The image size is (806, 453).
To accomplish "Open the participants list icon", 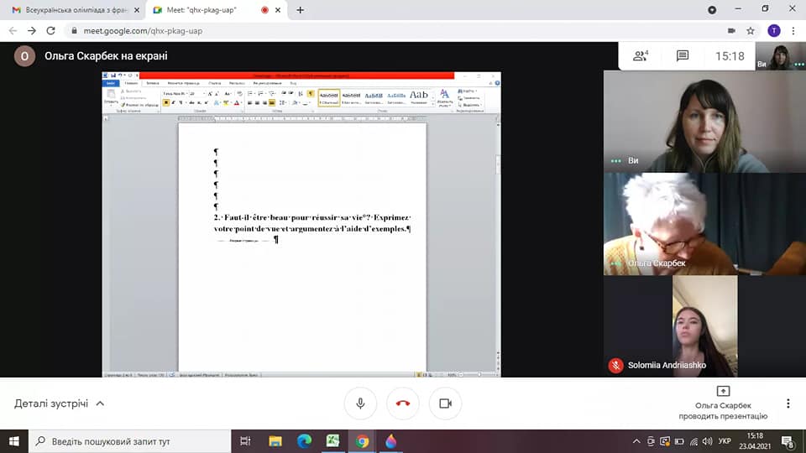I will point(641,56).
